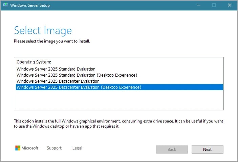This screenshot has height=162, width=238.
Task: Click the greyed-out maximize button
Action: [x=214, y=5]
